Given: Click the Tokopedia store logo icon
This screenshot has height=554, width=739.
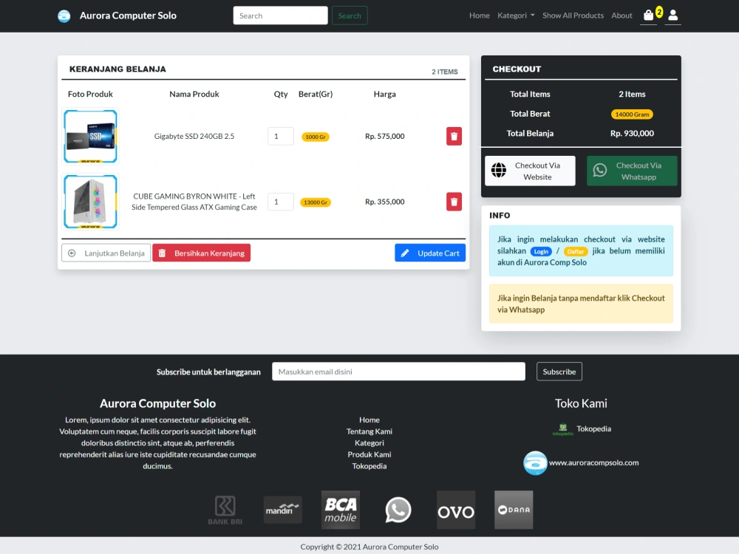Looking at the screenshot, I should 562,429.
